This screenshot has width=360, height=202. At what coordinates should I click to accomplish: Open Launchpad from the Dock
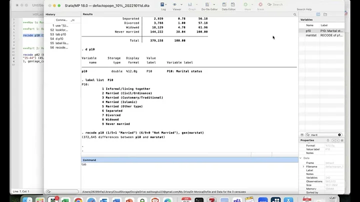point(40,200)
